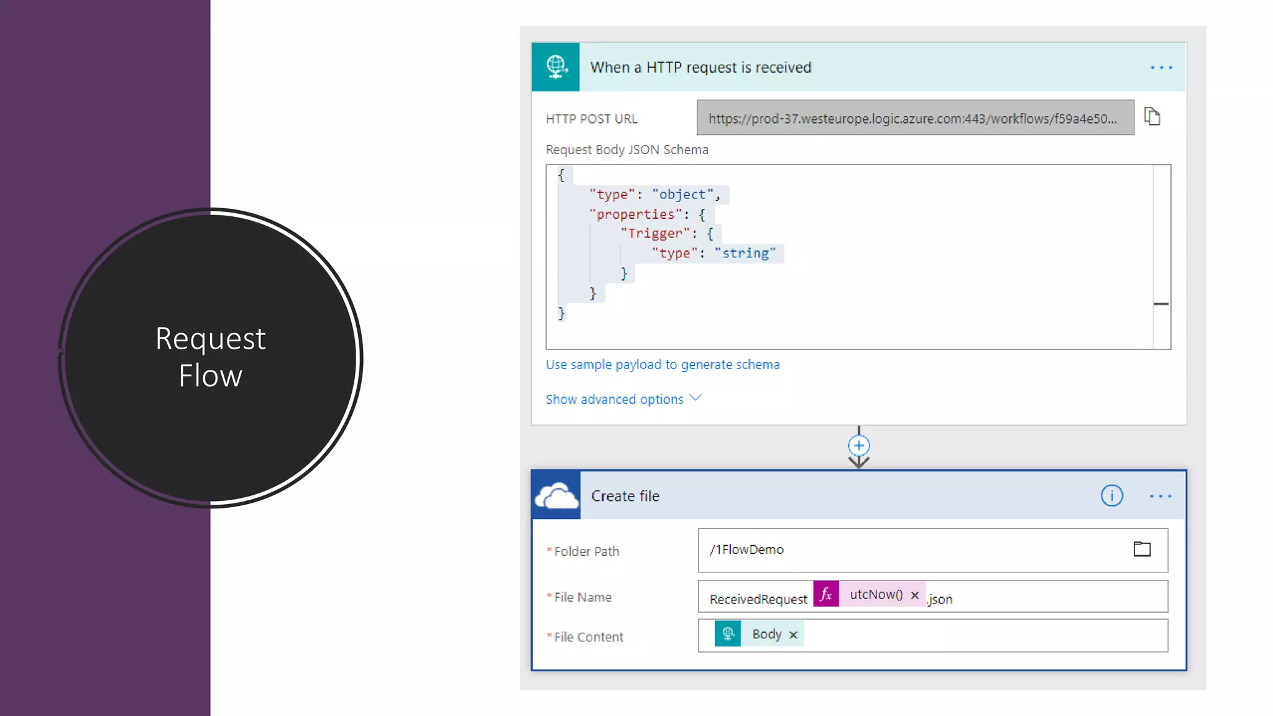Viewport: 1273px width, 716px height.
Task: Click the JSON schema editor scrollbar marker
Action: [1160, 304]
